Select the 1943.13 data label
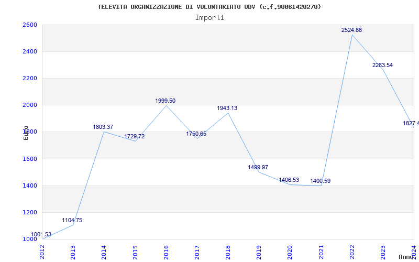 [x=227, y=108]
